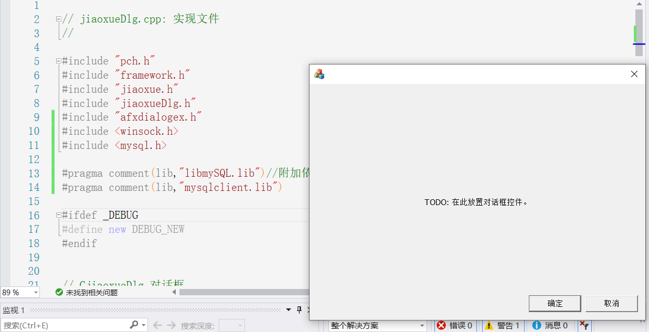
Task: Click the green no-issues checkmark indicator
Action: click(x=59, y=292)
